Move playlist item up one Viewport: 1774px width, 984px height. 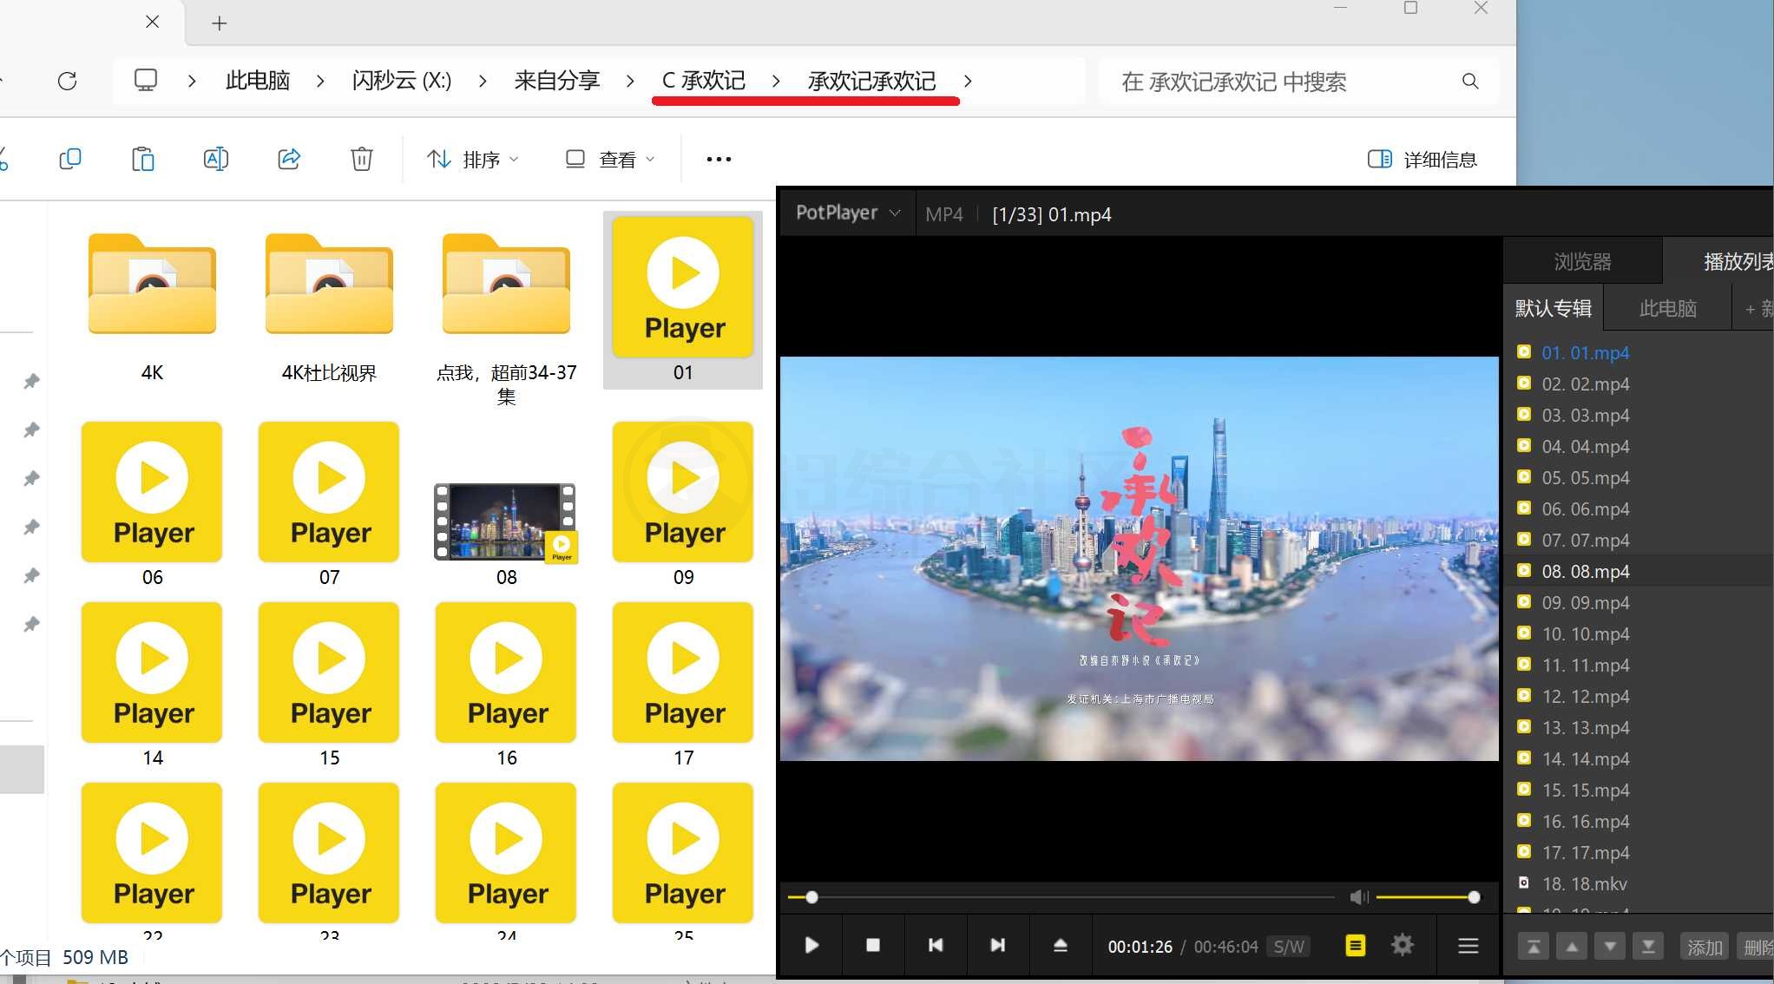pos(1572,947)
